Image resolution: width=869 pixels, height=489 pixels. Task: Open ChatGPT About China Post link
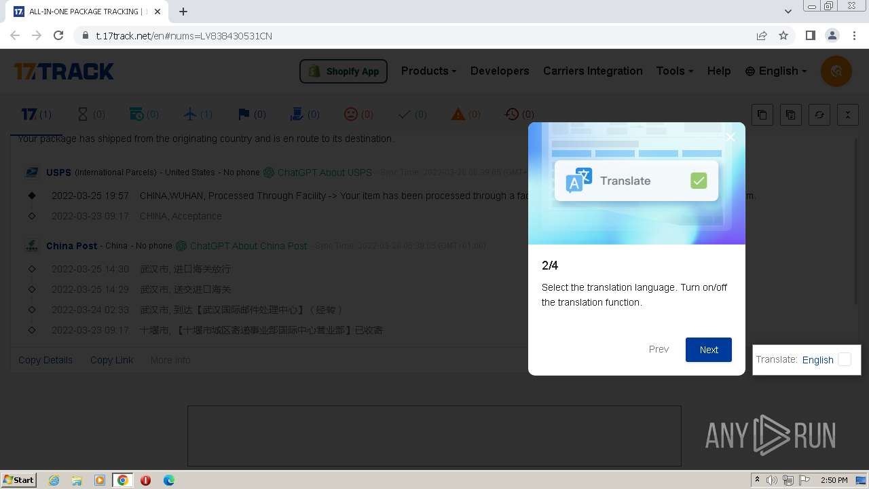pos(242,246)
